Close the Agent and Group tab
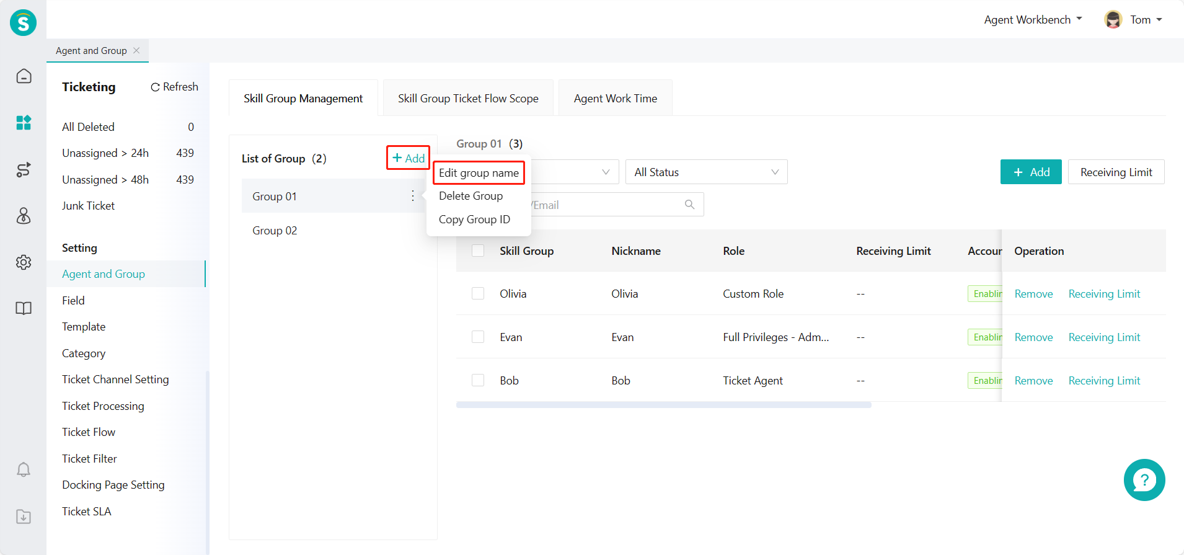Image resolution: width=1184 pixels, height=555 pixels. [x=136, y=50]
